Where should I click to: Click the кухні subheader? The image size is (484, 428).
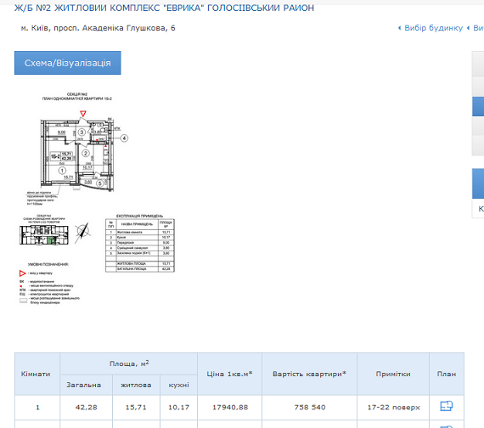point(178,385)
